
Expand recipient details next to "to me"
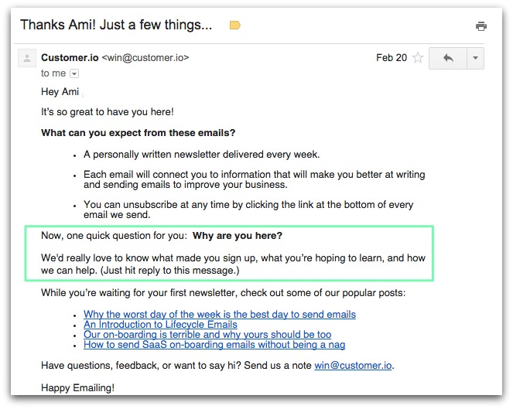[x=74, y=73]
